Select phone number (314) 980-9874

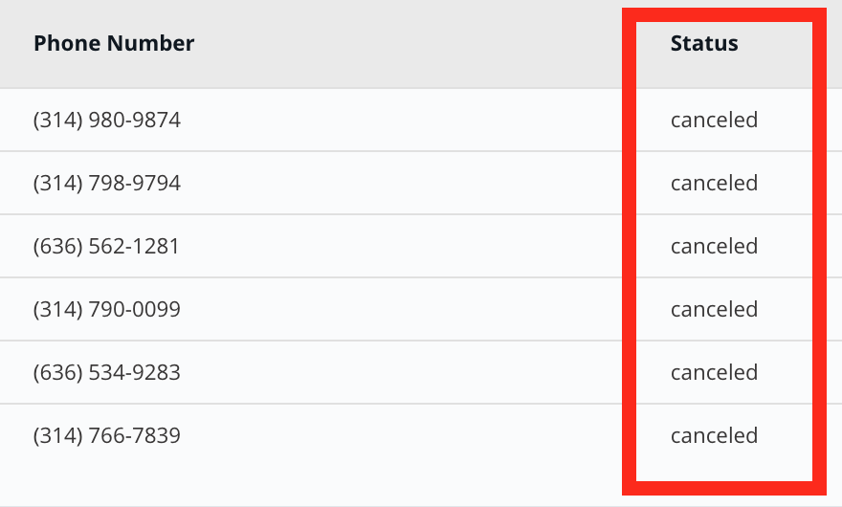(107, 120)
